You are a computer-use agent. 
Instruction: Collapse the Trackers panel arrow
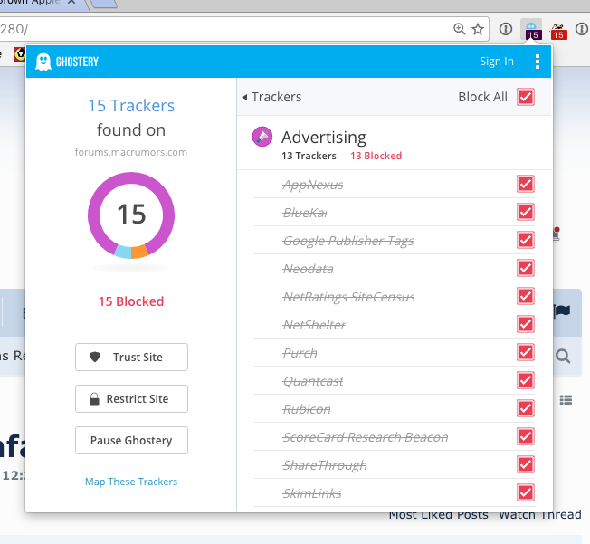tap(244, 97)
